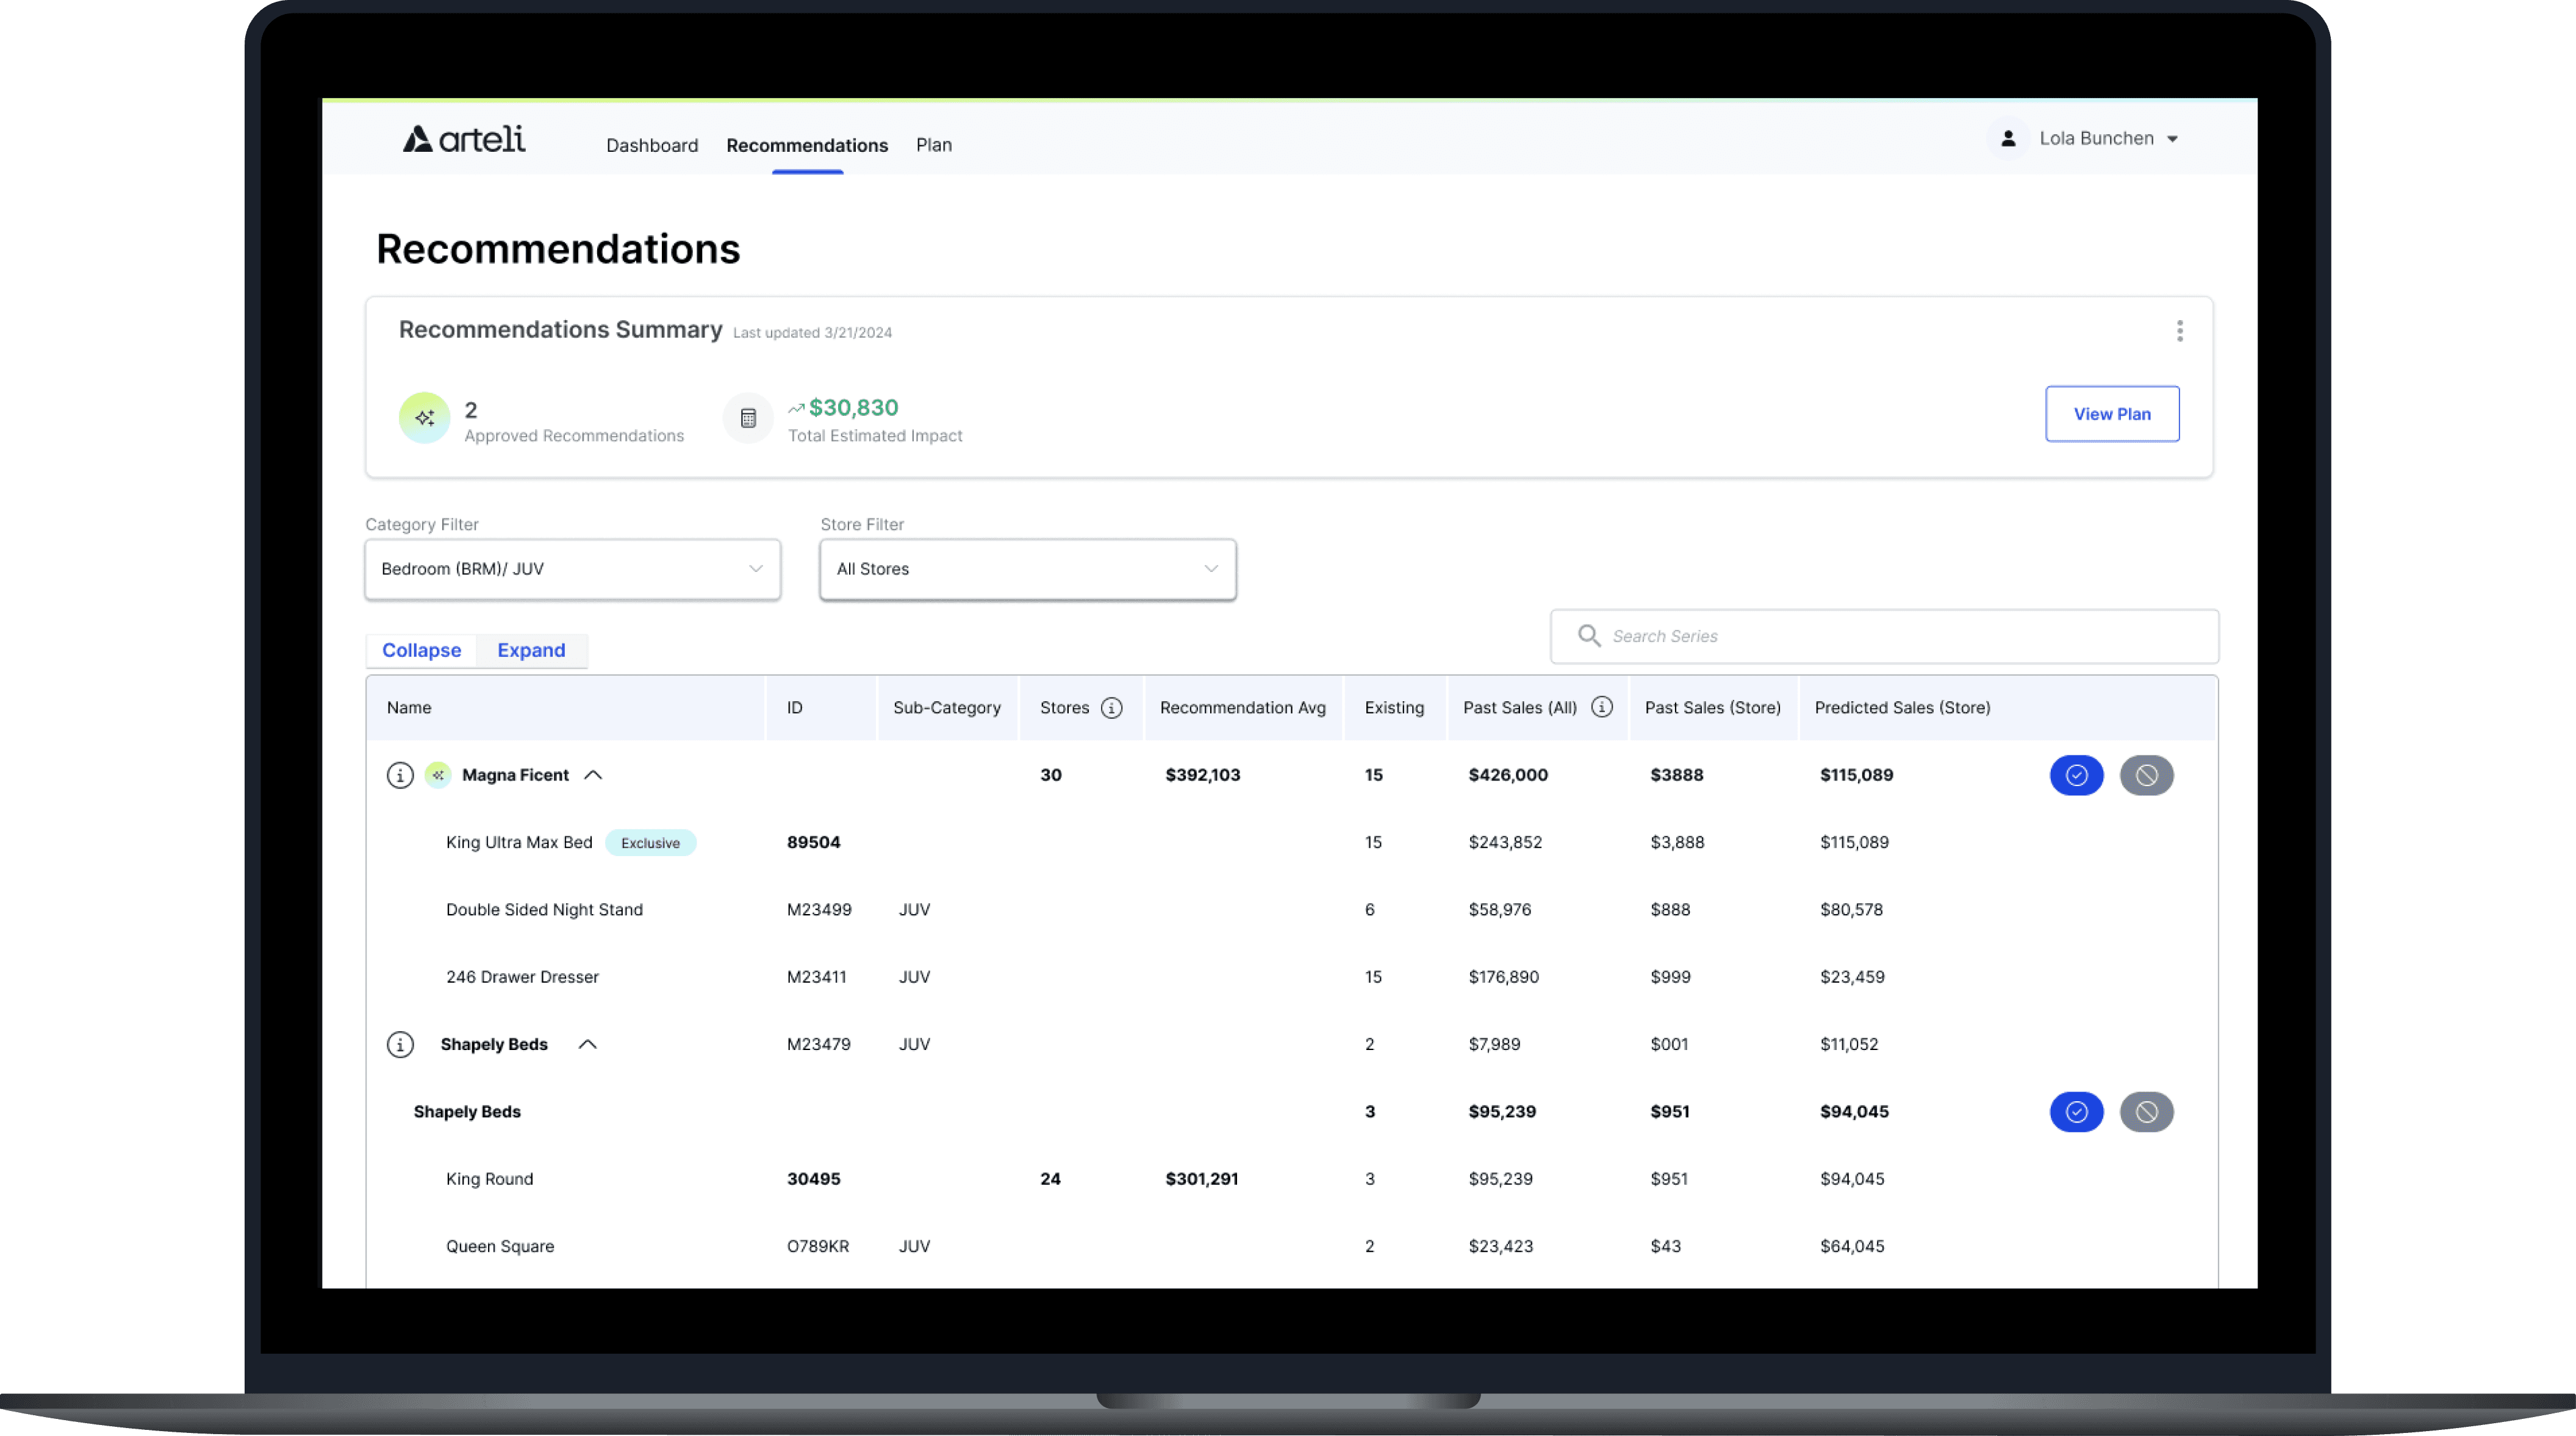Click info icon next to Stores header

tap(1111, 707)
